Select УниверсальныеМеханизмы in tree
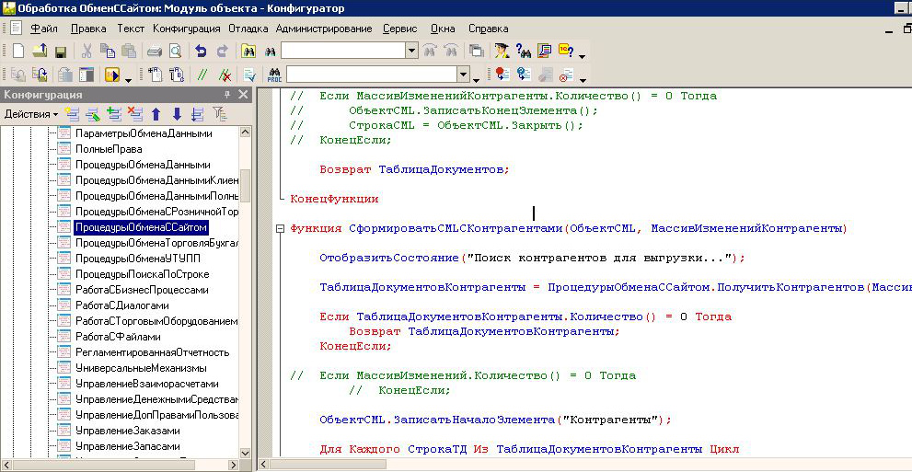The height and width of the screenshot is (472, 912). [141, 368]
